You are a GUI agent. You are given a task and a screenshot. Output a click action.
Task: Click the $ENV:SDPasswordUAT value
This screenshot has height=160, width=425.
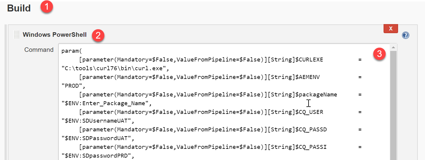tap(97, 139)
